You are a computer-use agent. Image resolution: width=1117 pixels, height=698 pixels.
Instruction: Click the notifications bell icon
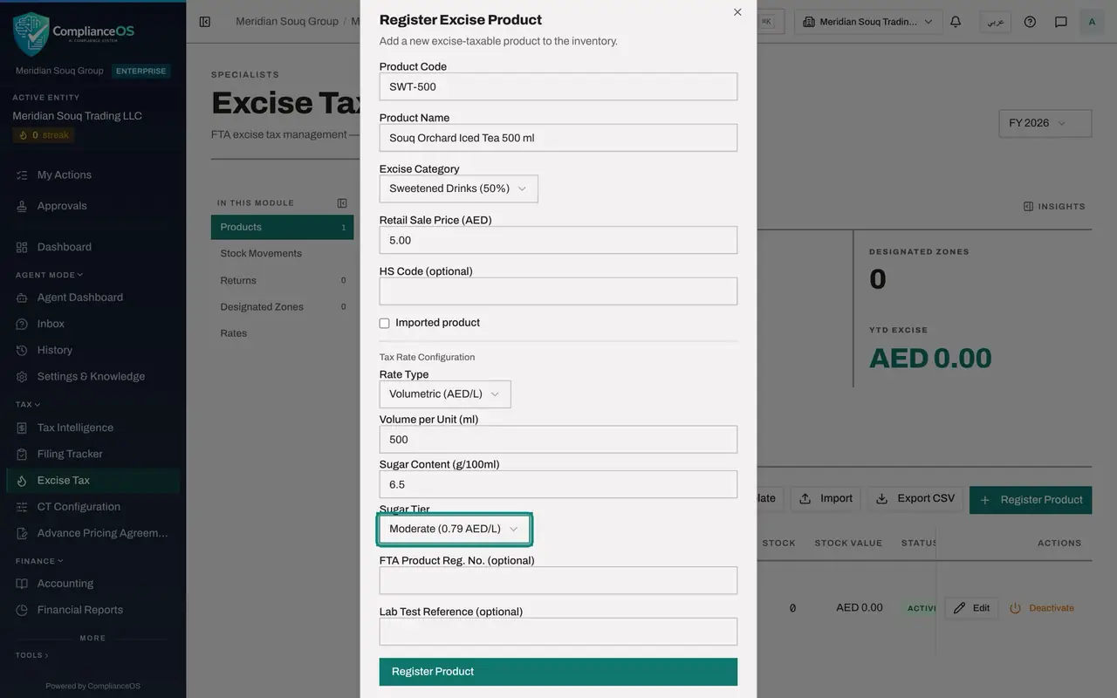(956, 22)
